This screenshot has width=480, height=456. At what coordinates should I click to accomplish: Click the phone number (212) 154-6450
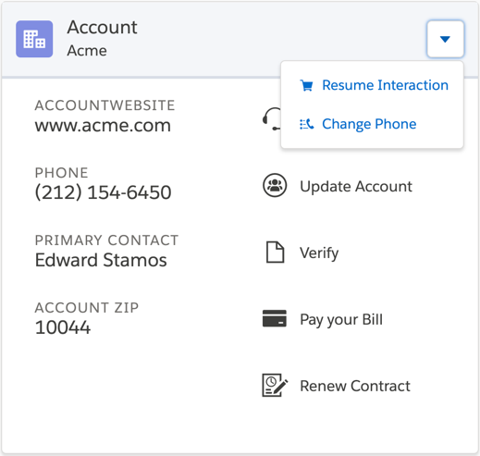(x=103, y=192)
